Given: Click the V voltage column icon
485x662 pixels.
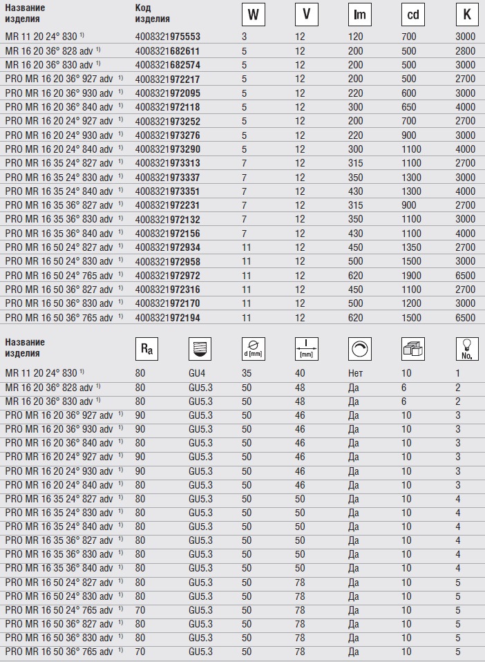Looking at the screenshot, I should (306, 15).
